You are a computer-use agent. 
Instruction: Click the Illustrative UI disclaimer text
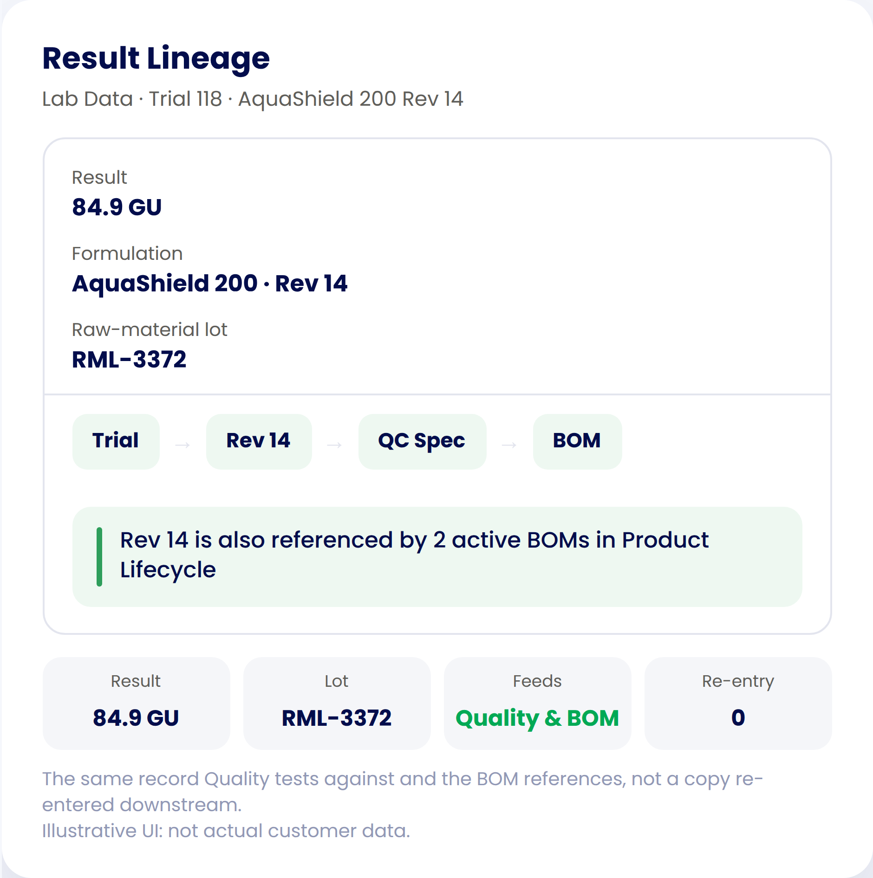226,831
